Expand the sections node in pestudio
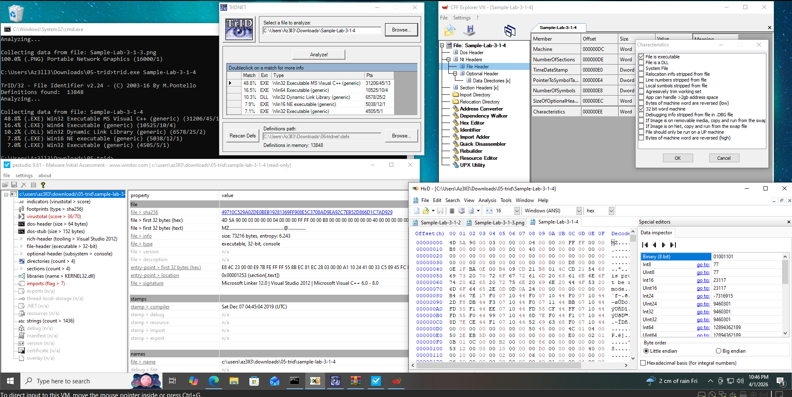The width and height of the screenshot is (792, 397). click(22, 269)
